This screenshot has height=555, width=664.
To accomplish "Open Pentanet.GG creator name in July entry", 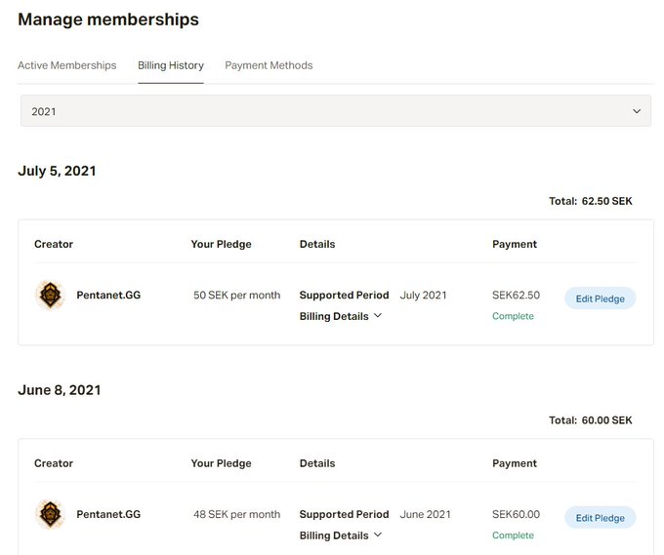I will [108, 295].
